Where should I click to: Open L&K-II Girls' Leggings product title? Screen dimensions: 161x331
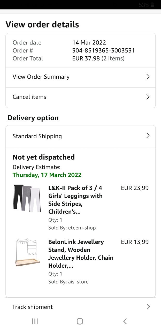(x=75, y=200)
